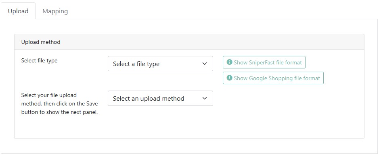Screen dimensions: 379x155
Task: Click the file upload method instruction text
Action: [60, 103]
